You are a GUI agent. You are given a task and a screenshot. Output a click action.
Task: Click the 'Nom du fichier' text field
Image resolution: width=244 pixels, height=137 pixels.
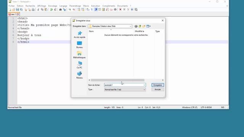124,85
